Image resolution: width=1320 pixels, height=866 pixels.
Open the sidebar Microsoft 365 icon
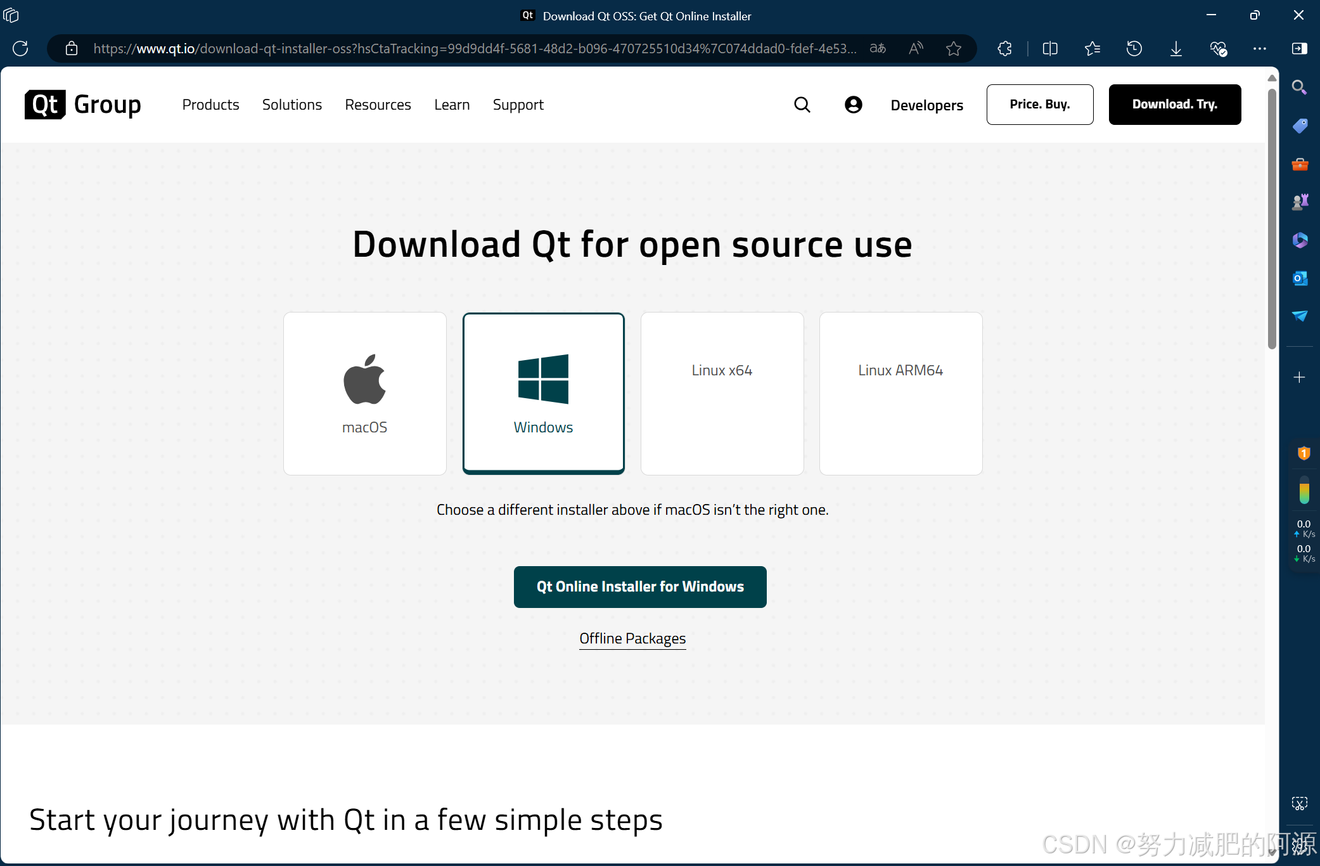point(1299,240)
